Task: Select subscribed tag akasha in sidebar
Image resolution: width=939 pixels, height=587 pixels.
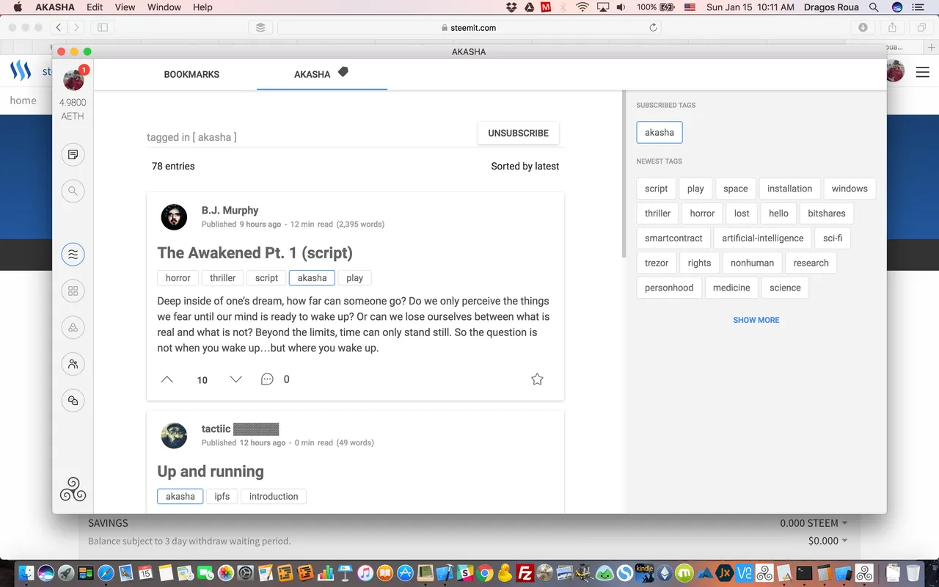Action: click(660, 133)
